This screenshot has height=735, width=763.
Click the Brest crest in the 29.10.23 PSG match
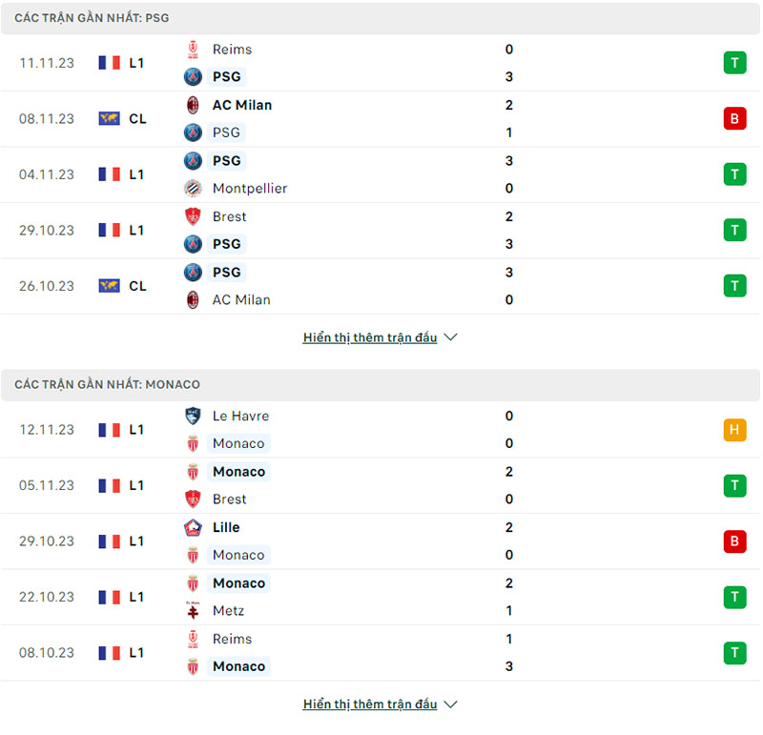pos(193,216)
